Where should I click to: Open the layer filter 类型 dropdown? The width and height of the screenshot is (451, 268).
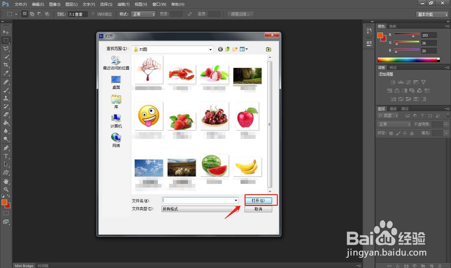tap(388, 116)
